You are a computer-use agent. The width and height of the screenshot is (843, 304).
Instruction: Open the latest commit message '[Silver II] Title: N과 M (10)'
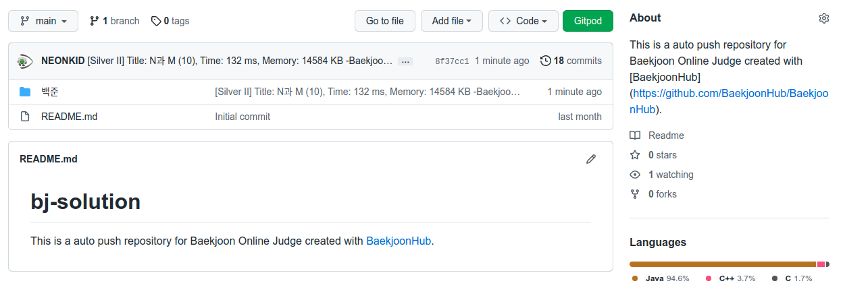click(x=240, y=61)
